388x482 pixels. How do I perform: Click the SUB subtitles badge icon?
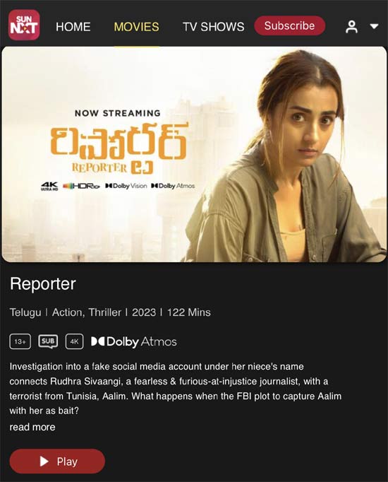(48, 341)
